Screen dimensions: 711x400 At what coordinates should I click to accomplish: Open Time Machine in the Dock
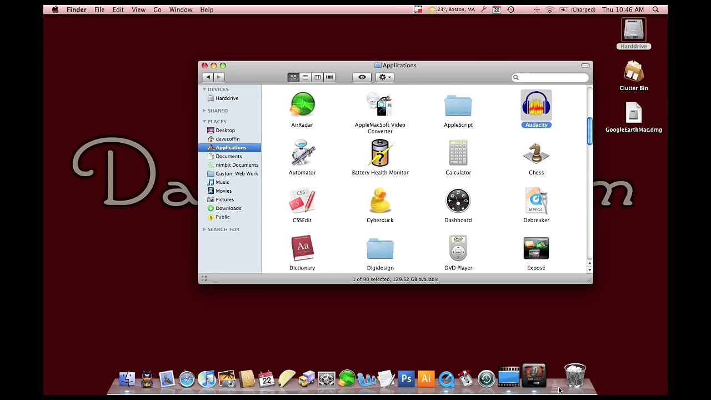click(486, 379)
